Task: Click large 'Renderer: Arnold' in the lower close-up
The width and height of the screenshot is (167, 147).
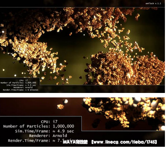Action: pos(48,136)
